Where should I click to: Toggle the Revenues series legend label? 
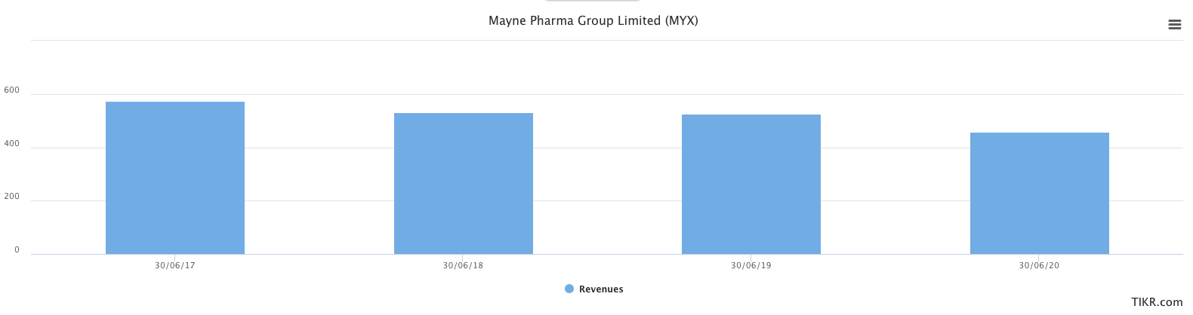[x=601, y=289]
